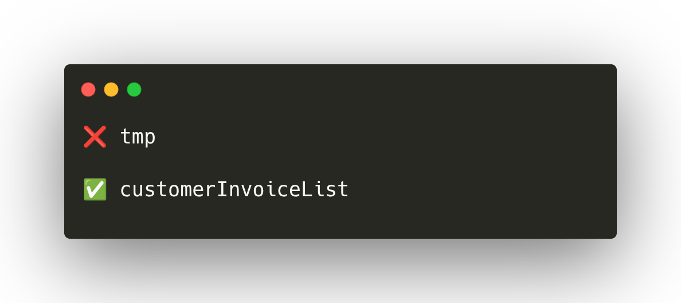The height and width of the screenshot is (303, 681).
Task: Click the letter t starting tmp
Action: tap(126, 137)
